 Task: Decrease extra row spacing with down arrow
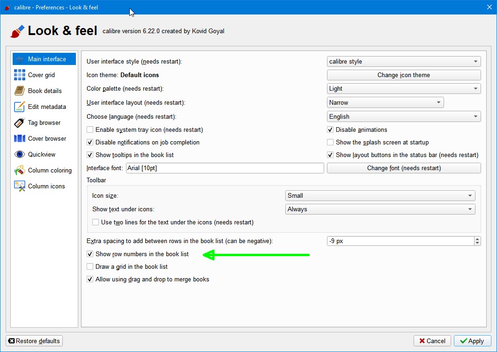477,243
